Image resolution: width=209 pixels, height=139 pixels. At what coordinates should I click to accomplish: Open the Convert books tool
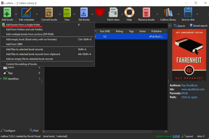(49, 13)
